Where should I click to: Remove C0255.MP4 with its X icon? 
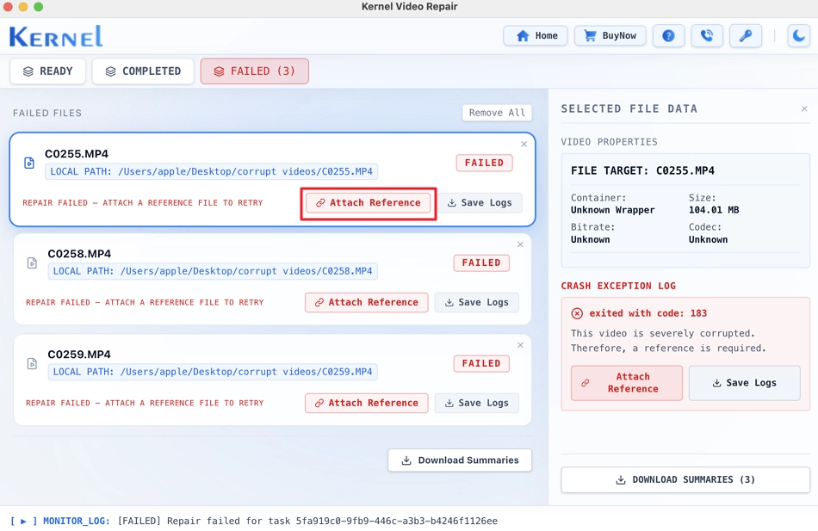pos(524,144)
